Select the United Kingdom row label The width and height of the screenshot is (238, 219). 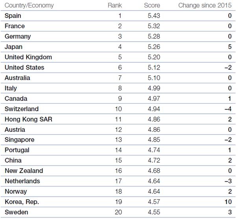pyautogui.click(x=28, y=57)
